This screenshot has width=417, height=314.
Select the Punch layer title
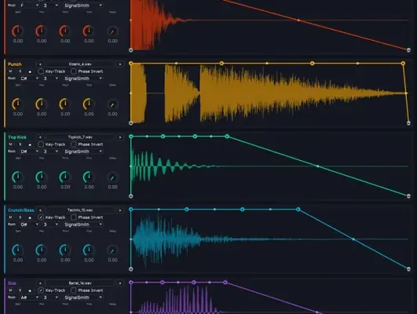[x=15, y=64]
